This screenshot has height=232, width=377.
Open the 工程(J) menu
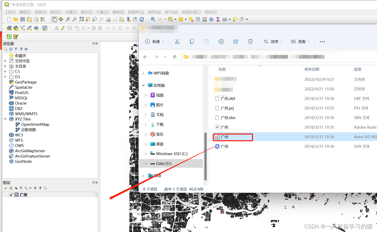tap(10, 12)
